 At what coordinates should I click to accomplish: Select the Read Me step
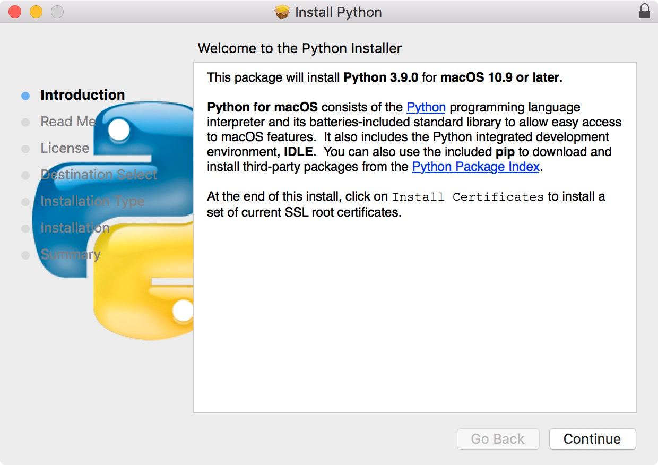(68, 122)
